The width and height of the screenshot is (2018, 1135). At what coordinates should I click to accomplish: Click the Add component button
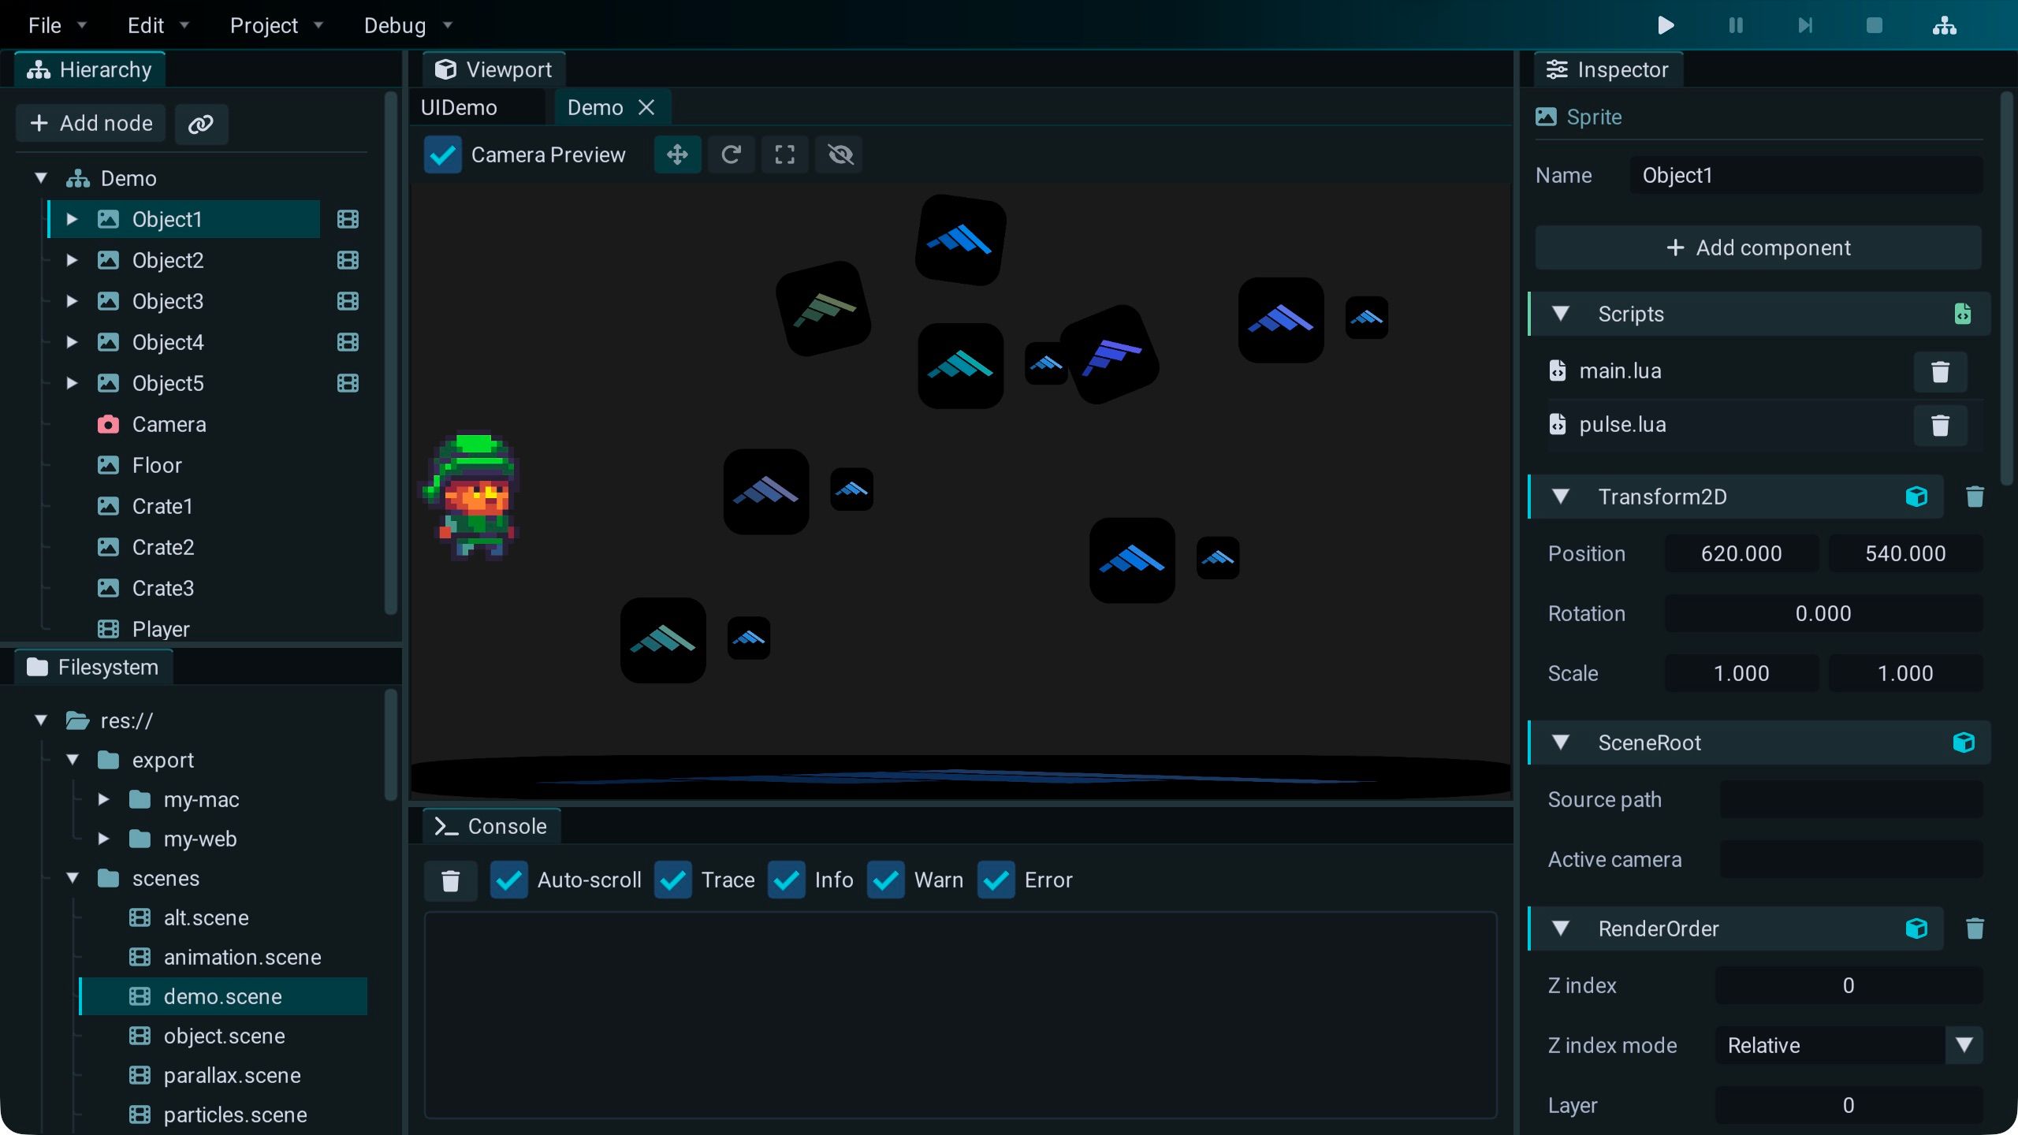pos(1758,247)
